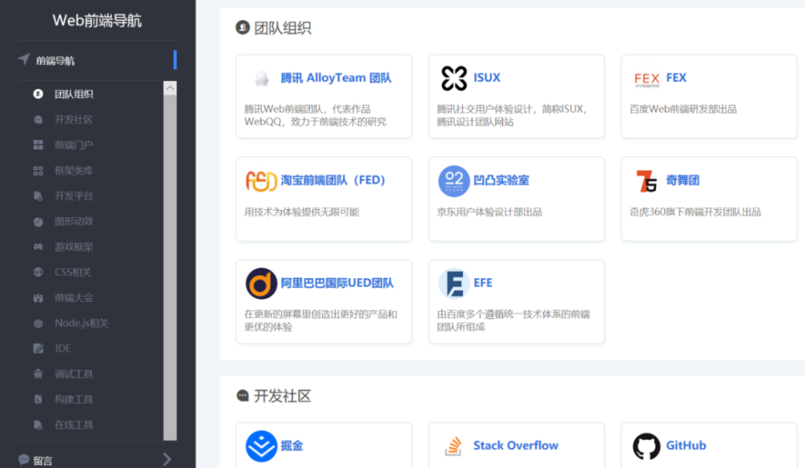Viewport: 805px width, 468px height.
Task: Select 图形动效 in the sidebar menu
Action: pyautogui.click(x=74, y=221)
